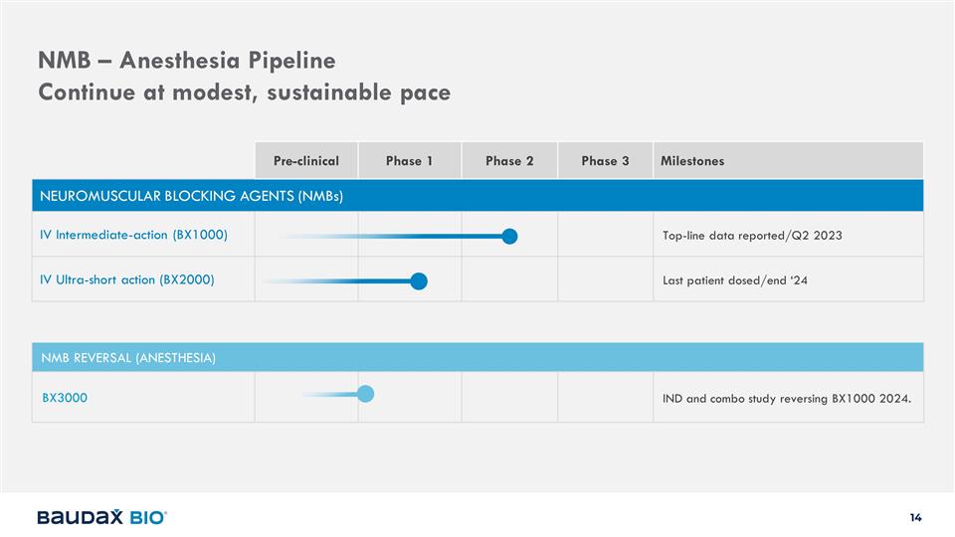This screenshot has width=955, height=537.
Task: Select the Phase 3 column header
Action: (605, 161)
